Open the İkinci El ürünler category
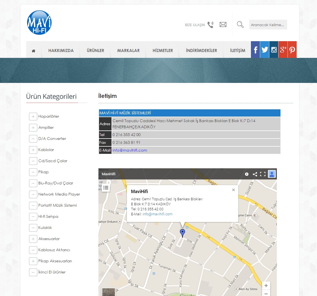 [x=52, y=272]
